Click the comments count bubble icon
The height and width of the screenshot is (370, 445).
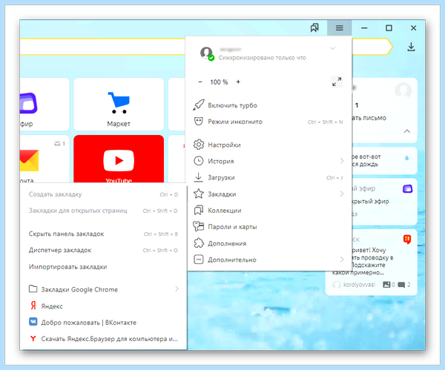click(x=401, y=285)
